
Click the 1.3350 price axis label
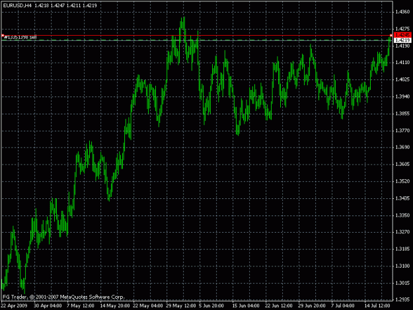402,215
